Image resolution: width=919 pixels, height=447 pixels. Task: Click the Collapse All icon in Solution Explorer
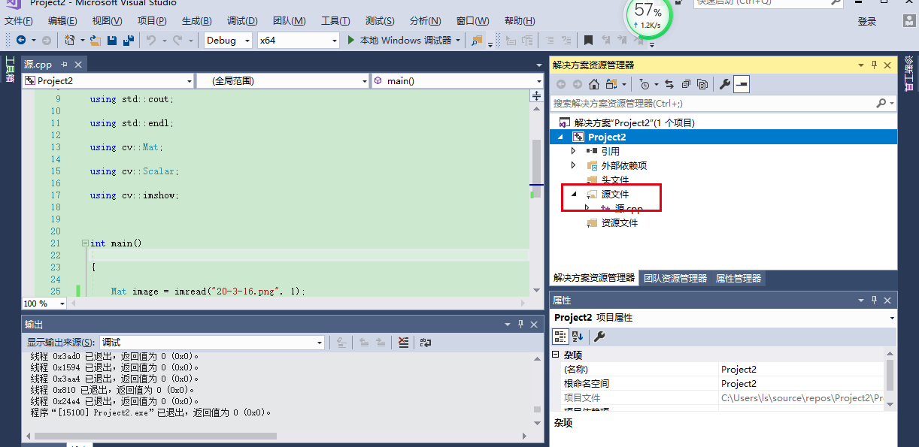pos(684,84)
